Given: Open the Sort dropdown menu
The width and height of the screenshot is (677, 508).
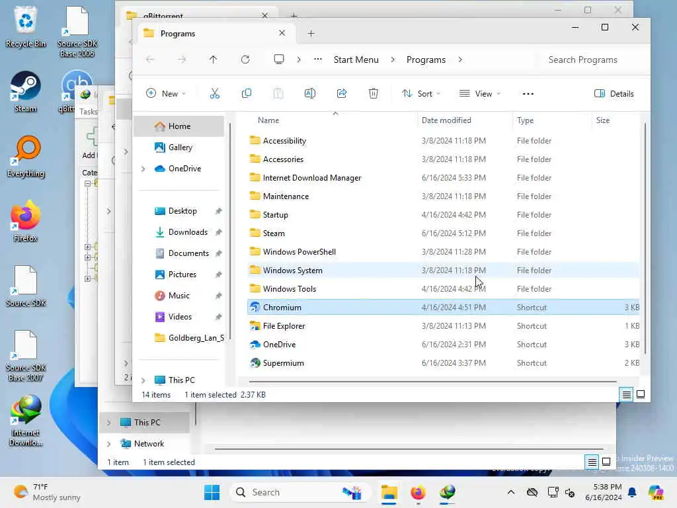Looking at the screenshot, I should [421, 94].
